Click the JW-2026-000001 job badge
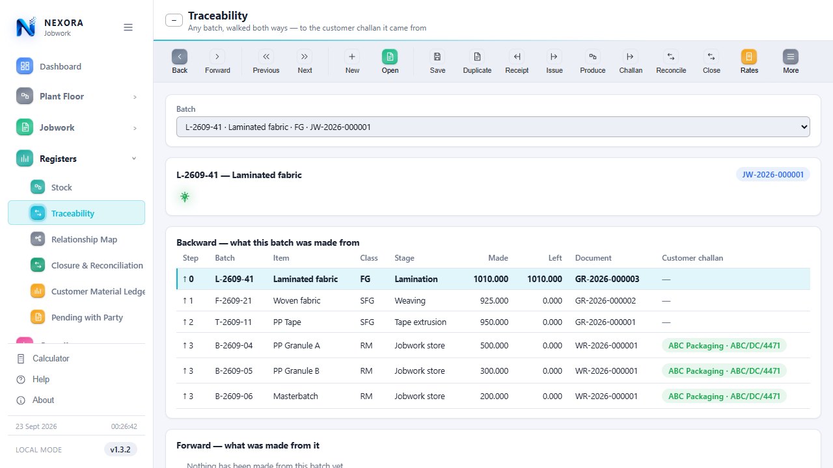The height and width of the screenshot is (468, 833). [x=773, y=174]
